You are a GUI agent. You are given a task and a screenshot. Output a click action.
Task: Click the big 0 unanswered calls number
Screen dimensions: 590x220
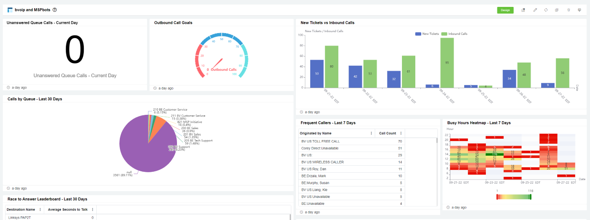click(75, 50)
